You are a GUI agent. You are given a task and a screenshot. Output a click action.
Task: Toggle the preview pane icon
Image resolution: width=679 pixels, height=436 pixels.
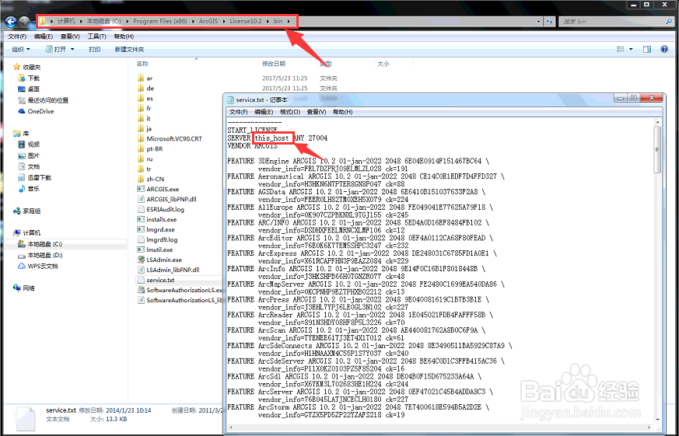click(x=647, y=49)
